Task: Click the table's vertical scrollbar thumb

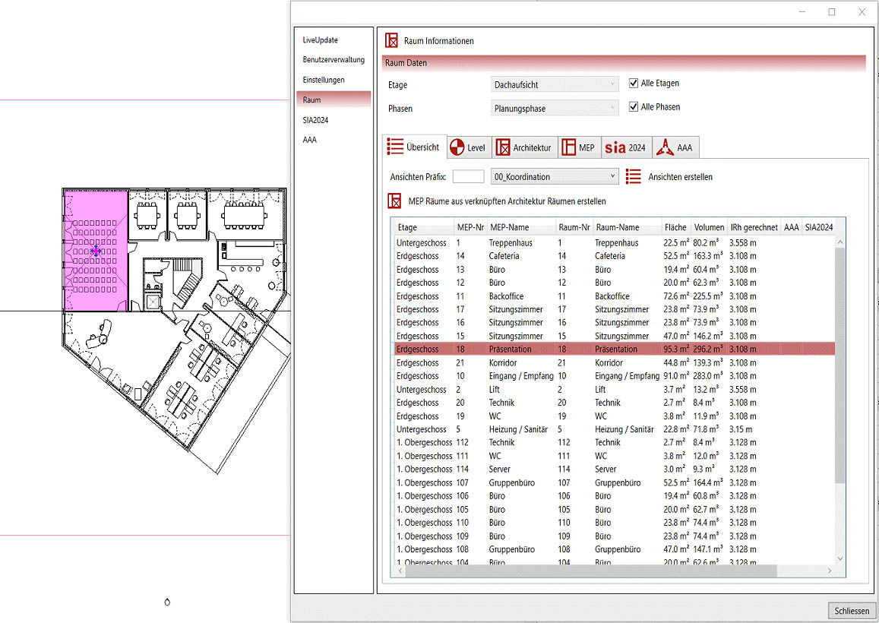Action: 839,365
